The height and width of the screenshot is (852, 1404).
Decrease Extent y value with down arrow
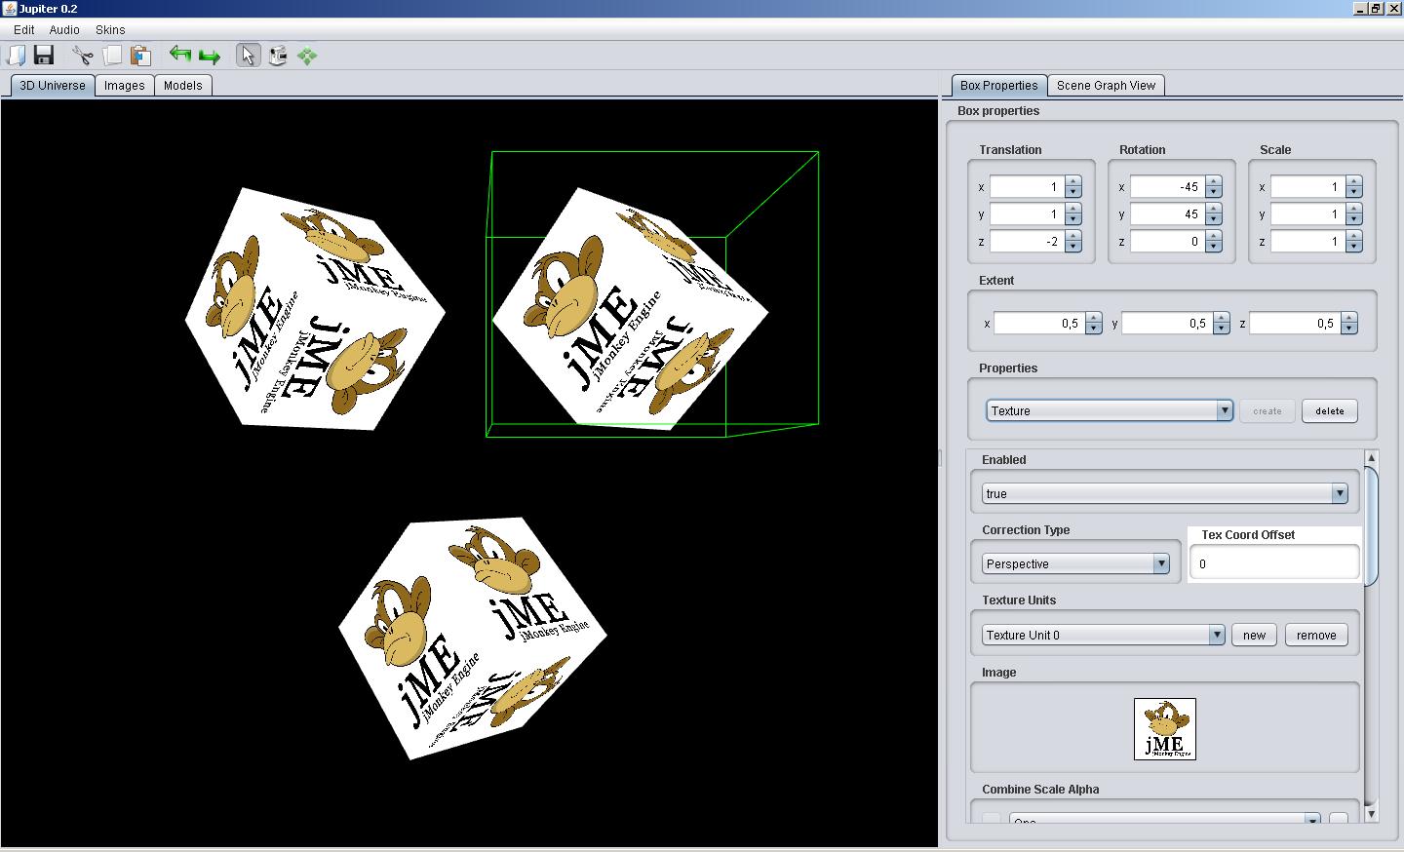pyautogui.click(x=1222, y=329)
